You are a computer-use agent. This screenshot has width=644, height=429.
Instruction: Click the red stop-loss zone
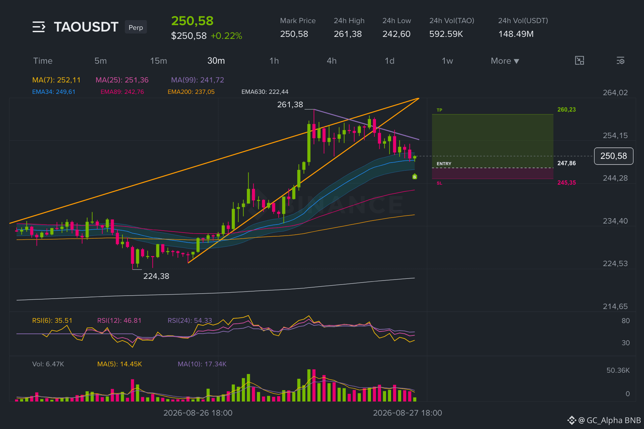pos(492,173)
